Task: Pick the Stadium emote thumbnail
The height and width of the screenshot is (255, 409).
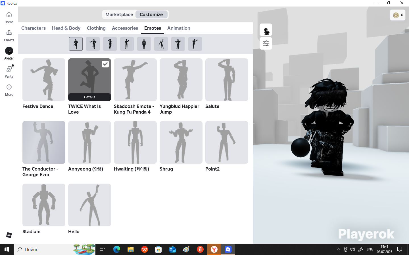Action: click(x=44, y=205)
